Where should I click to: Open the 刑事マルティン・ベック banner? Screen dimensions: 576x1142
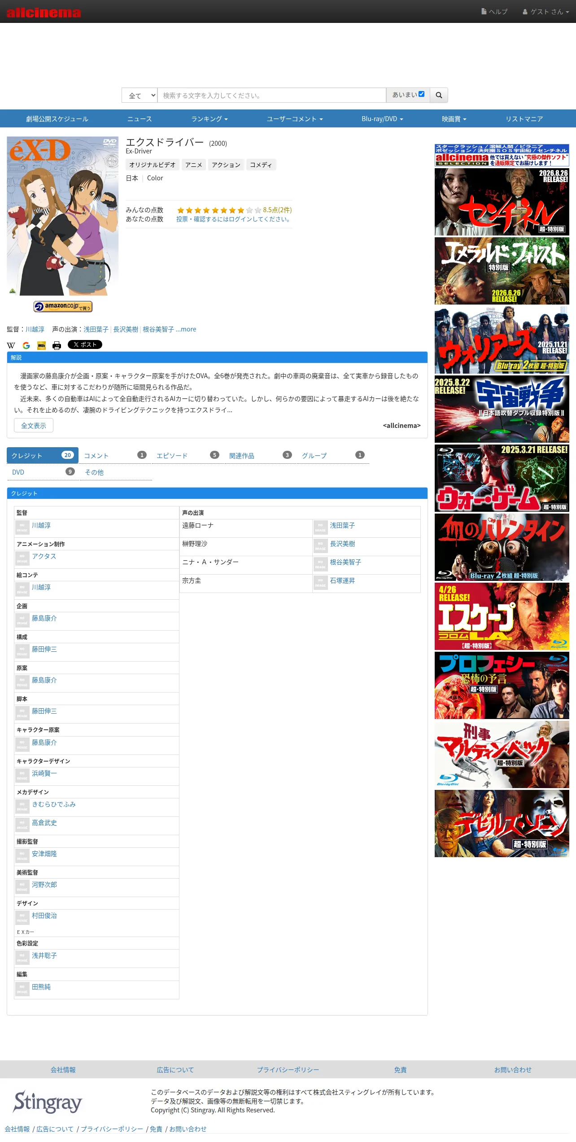pyautogui.click(x=502, y=754)
